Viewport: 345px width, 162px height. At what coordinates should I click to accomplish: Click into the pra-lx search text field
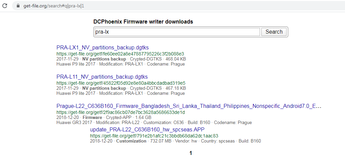tap(177, 32)
